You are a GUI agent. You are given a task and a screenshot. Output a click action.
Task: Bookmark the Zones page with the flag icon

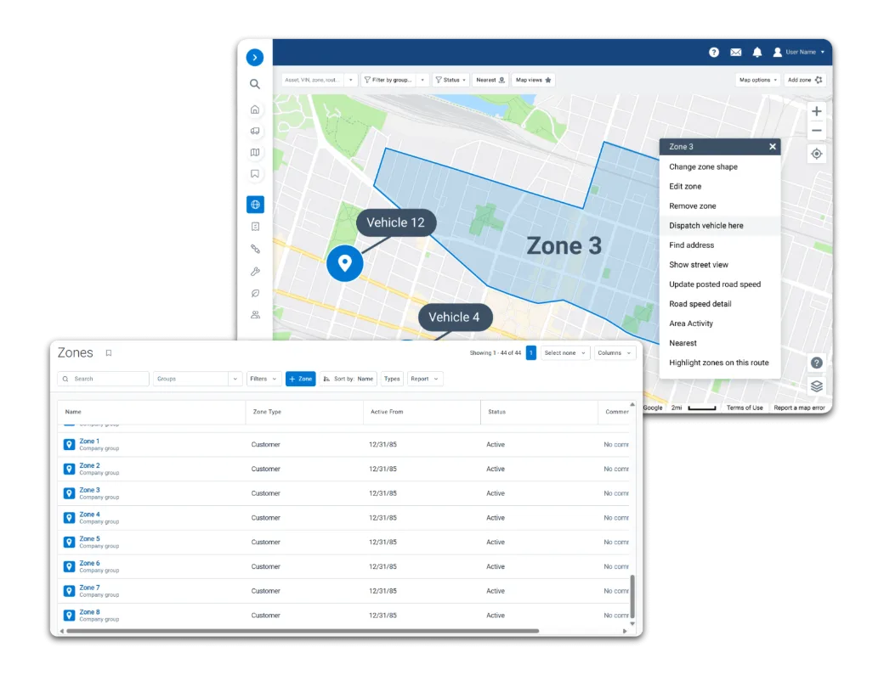pyautogui.click(x=109, y=353)
